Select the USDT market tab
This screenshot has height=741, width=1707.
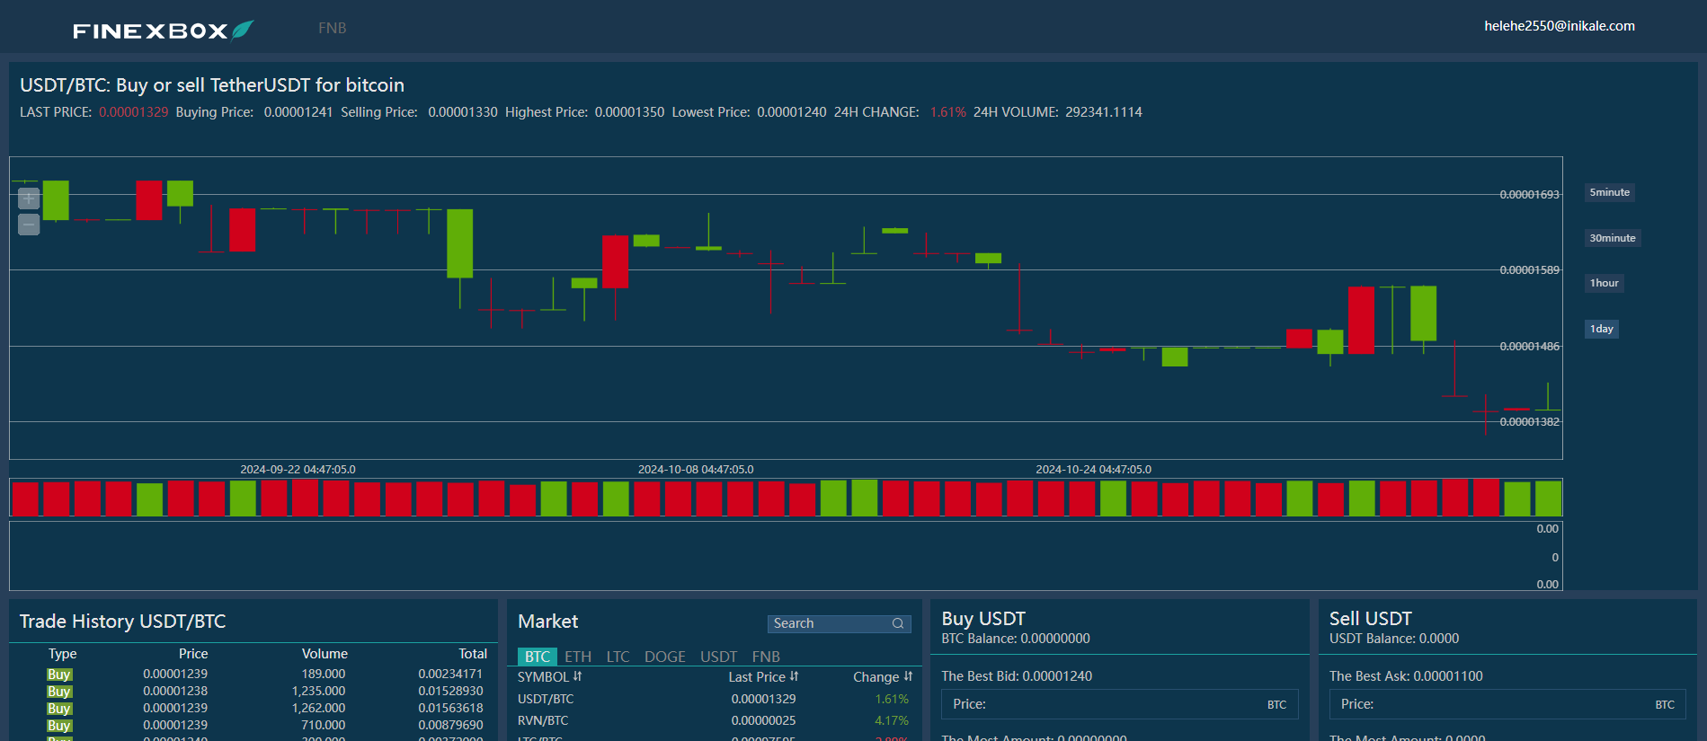point(718,657)
